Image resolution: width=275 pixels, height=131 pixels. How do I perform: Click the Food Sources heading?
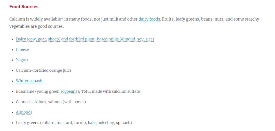click(24, 7)
